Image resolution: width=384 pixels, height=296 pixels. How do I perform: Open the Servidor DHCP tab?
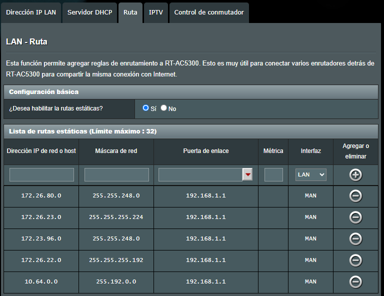[x=90, y=12]
